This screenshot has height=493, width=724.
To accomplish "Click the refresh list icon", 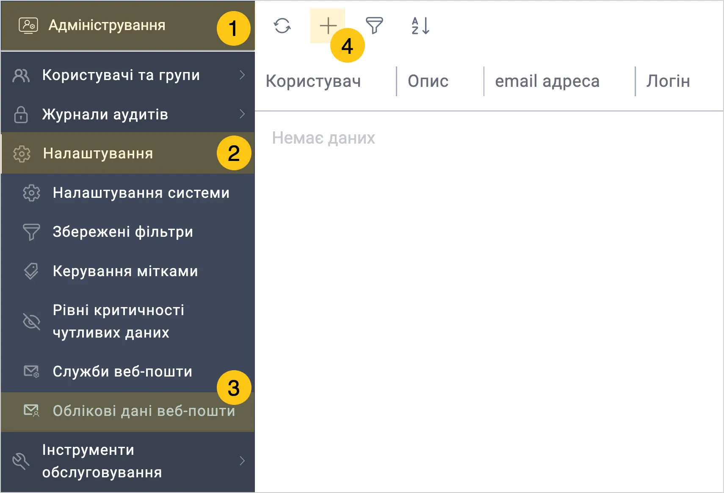I will (282, 26).
